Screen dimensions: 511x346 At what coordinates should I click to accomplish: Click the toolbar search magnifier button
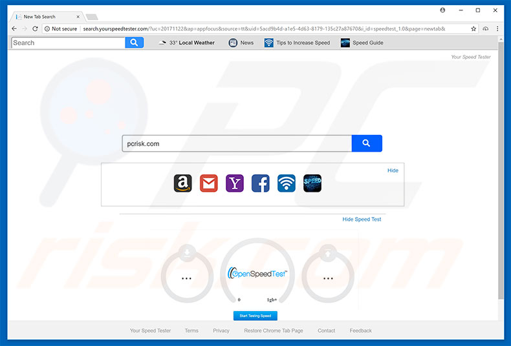click(x=135, y=42)
